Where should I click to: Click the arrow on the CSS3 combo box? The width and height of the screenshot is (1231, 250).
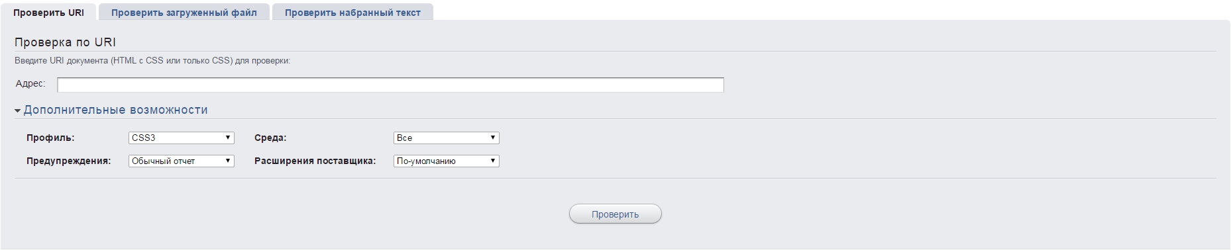[228, 138]
